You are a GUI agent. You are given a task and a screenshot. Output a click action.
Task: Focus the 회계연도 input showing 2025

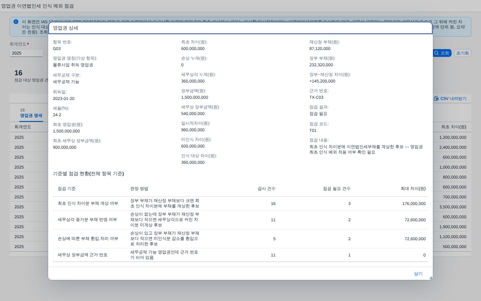[26, 53]
